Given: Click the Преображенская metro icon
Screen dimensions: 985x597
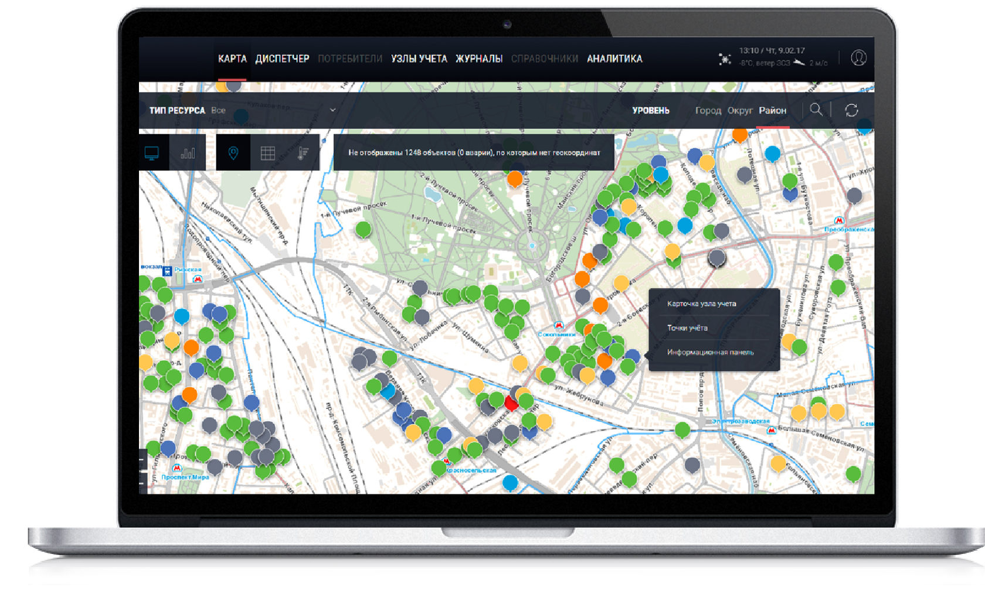Looking at the screenshot, I should (840, 220).
